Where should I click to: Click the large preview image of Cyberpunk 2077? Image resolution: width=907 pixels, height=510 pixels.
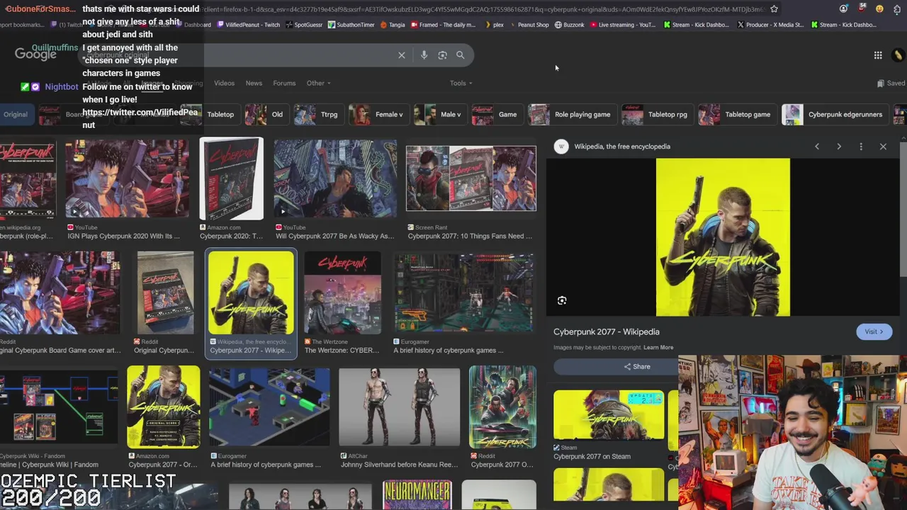coord(723,237)
